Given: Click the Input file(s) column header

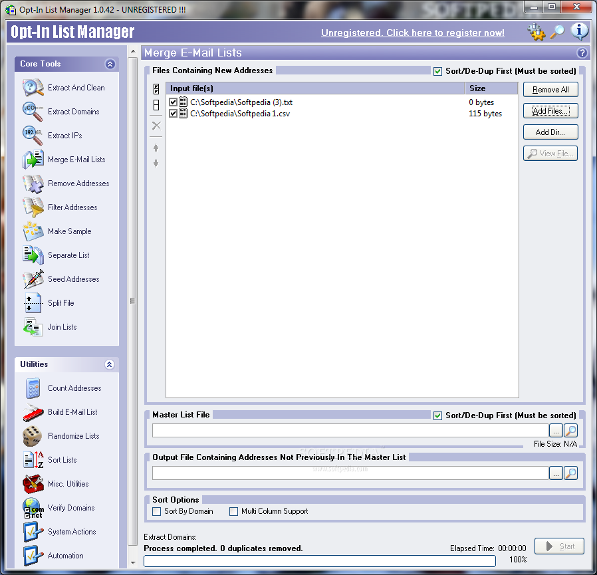Looking at the screenshot, I should coord(315,88).
